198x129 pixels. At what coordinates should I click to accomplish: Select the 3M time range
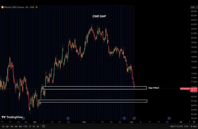16,126
